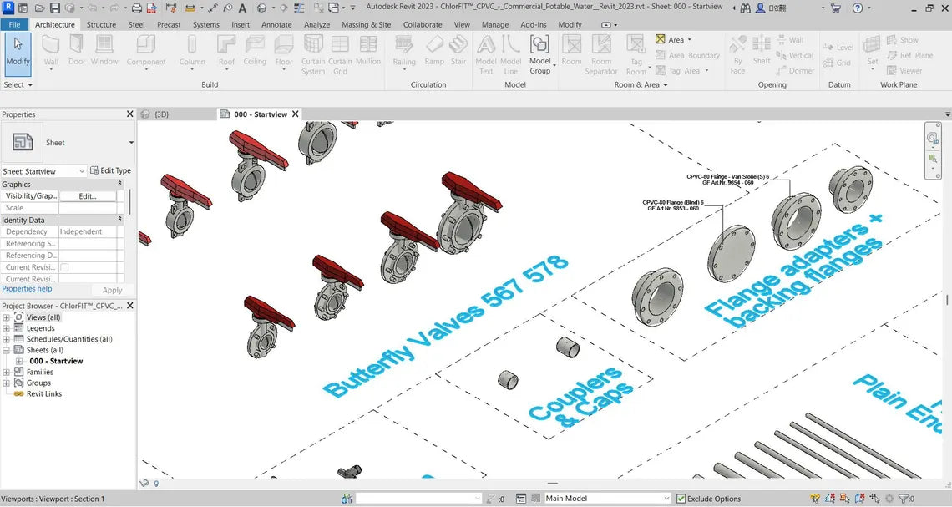
Task: Switch to the Systems ribbon tab
Action: pos(205,24)
